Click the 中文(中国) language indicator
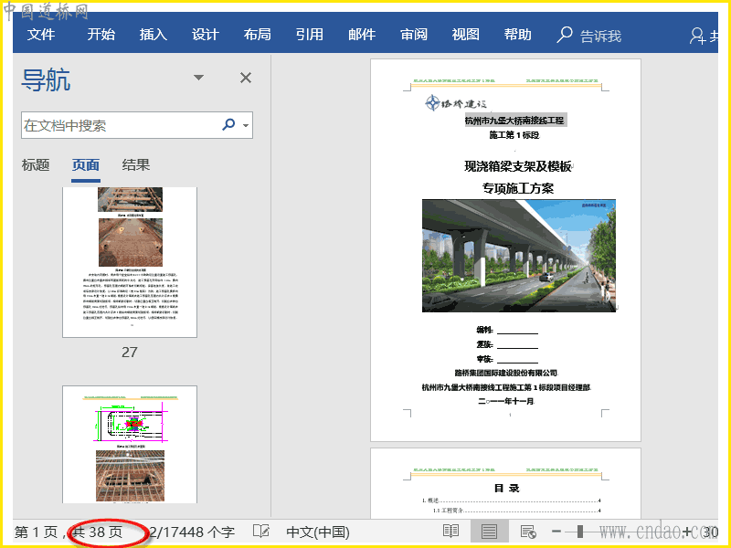The width and height of the screenshot is (731, 548). pos(318,532)
